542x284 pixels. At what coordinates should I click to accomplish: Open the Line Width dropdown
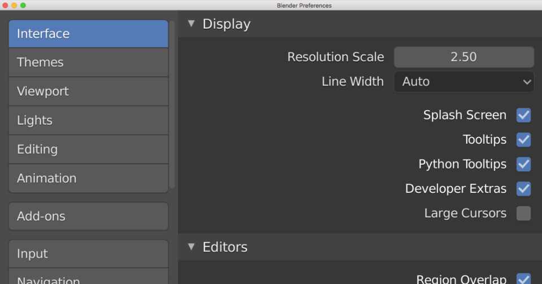464,82
